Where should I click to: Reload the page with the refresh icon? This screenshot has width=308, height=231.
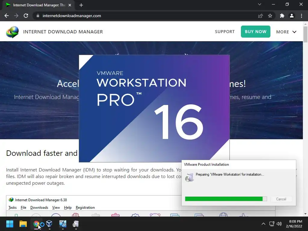(x=26, y=16)
